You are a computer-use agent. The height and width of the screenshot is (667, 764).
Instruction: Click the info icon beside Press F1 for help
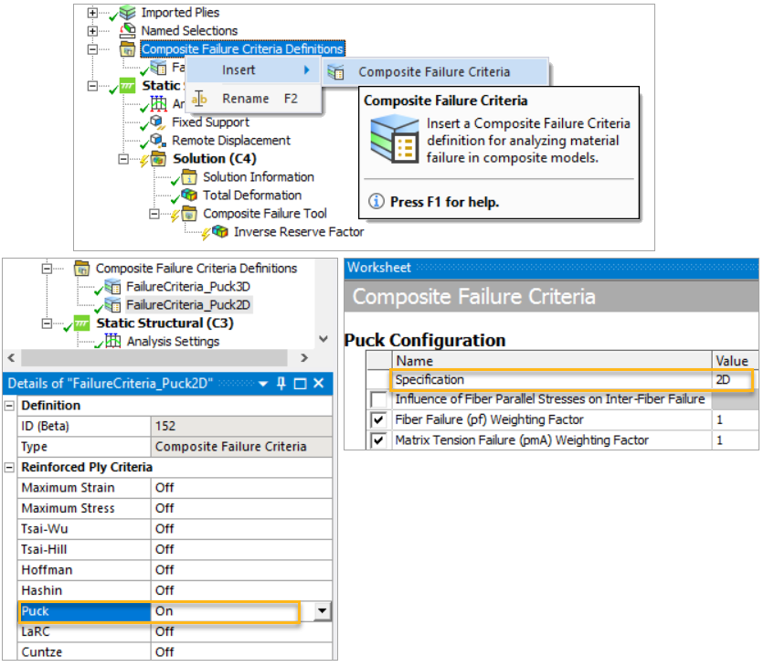pos(377,201)
